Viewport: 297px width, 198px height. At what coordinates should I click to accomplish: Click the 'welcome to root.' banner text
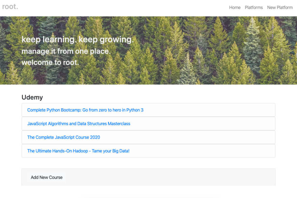[x=50, y=62]
